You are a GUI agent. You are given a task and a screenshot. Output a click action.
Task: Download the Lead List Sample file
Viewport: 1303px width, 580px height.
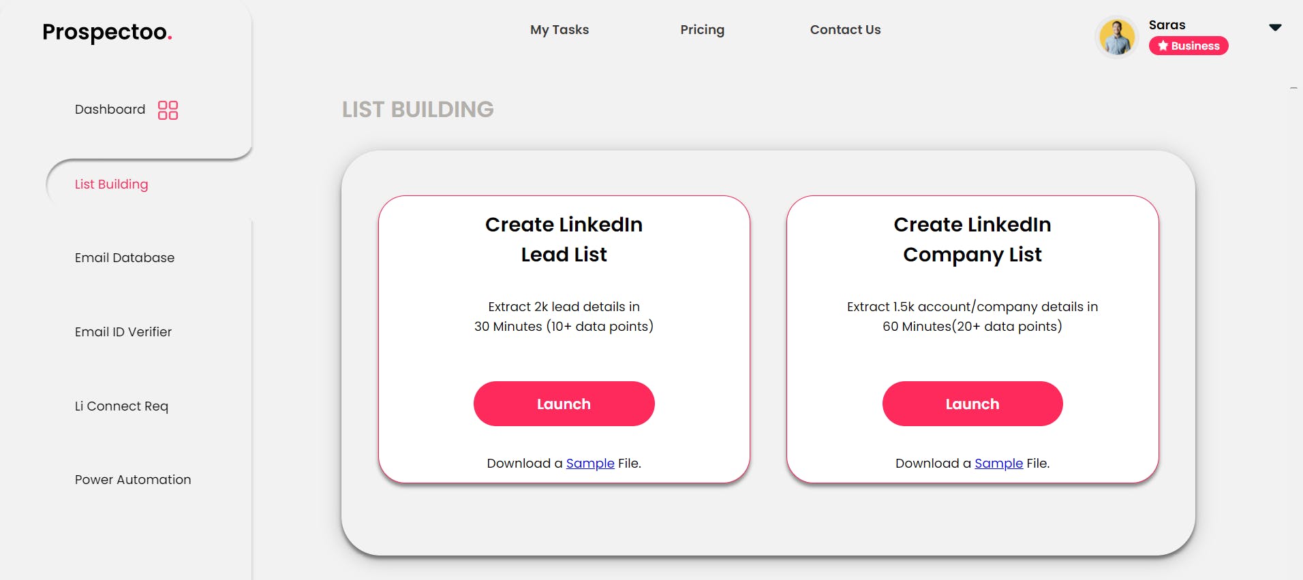click(590, 464)
